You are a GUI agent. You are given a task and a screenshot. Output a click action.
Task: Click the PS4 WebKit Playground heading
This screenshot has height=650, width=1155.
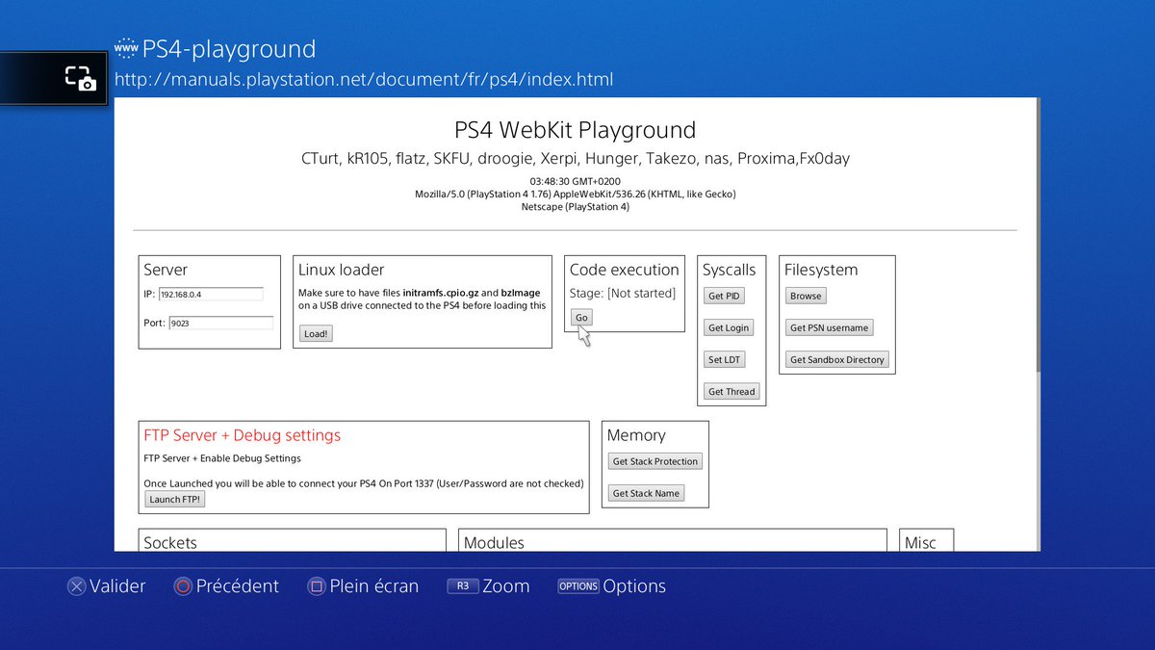(x=575, y=130)
